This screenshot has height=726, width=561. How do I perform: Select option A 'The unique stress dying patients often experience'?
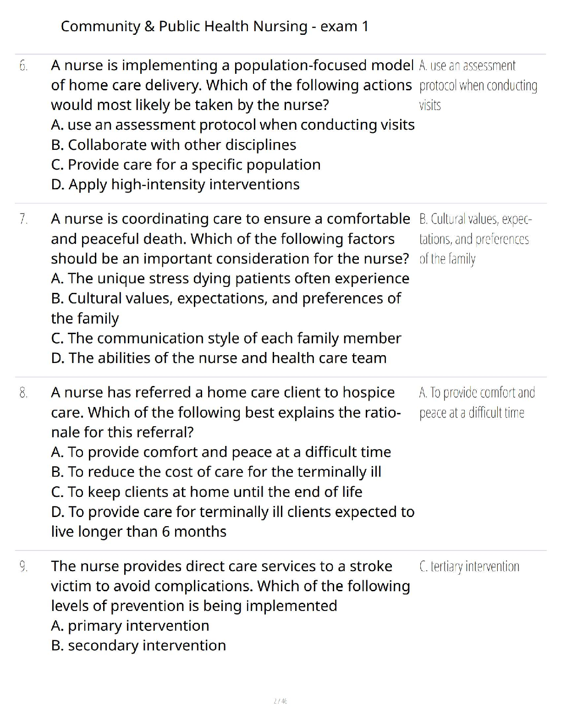click(230, 278)
